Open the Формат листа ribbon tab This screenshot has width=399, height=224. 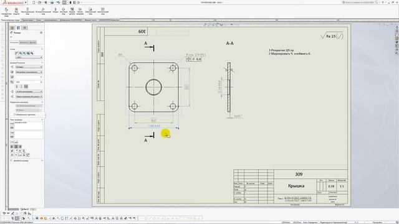pos(90,20)
